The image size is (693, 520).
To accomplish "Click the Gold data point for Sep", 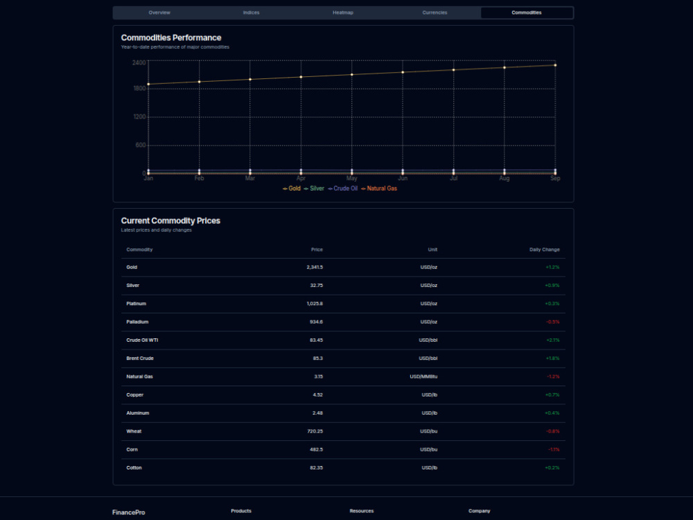I will click(555, 65).
